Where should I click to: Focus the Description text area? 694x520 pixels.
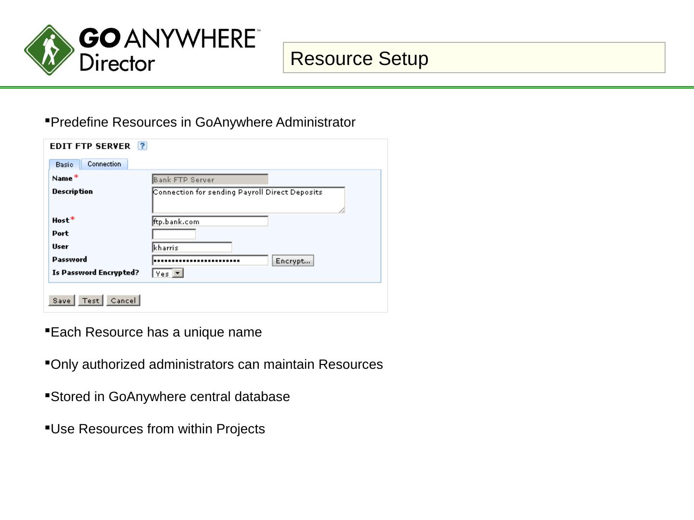pyautogui.click(x=248, y=199)
